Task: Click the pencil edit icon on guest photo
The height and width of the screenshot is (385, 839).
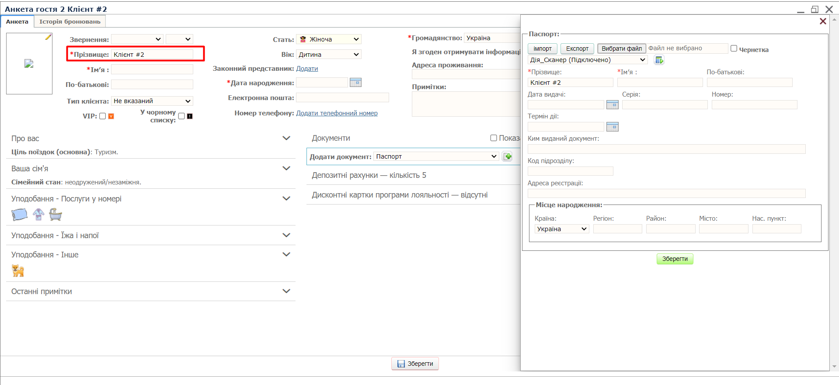Action: (48, 38)
